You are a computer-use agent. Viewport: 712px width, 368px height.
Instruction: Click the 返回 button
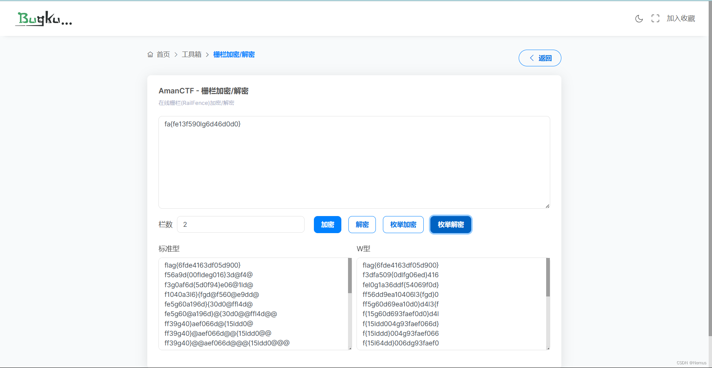pyautogui.click(x=540, y=58)
